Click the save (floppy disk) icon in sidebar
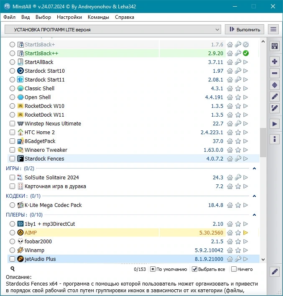The height and width of the screenshot is (296, 283). tap(275, 46)
